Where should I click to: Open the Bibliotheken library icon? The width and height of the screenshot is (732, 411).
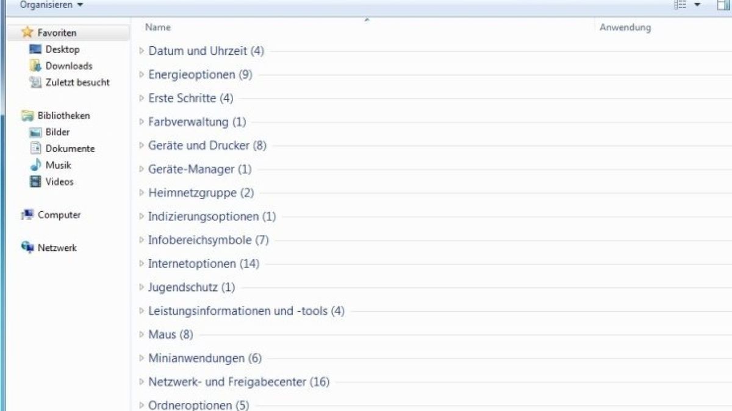pyautogui.click(x=27, y=116)
